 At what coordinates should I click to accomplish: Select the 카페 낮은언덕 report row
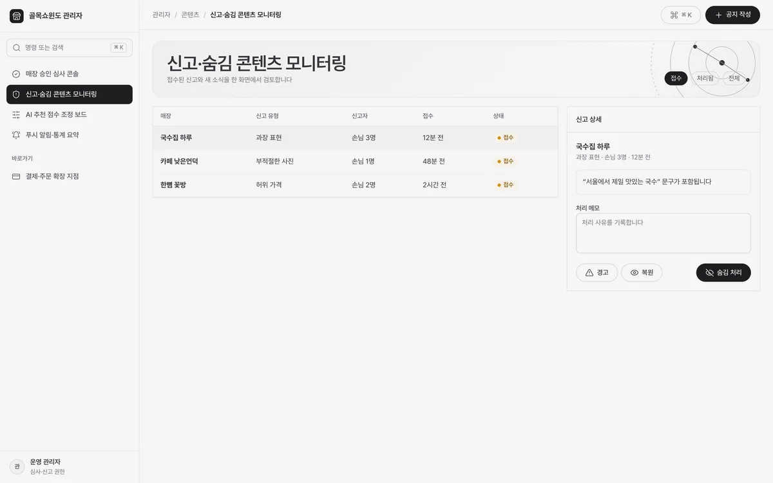coord(355,162)
